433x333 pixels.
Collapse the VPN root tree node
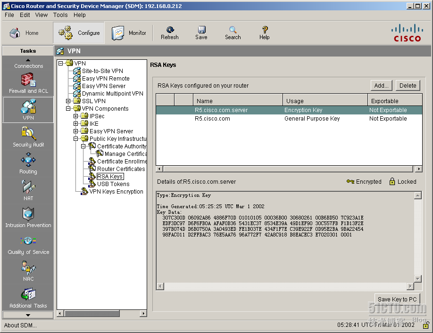[x=60, y=64]
